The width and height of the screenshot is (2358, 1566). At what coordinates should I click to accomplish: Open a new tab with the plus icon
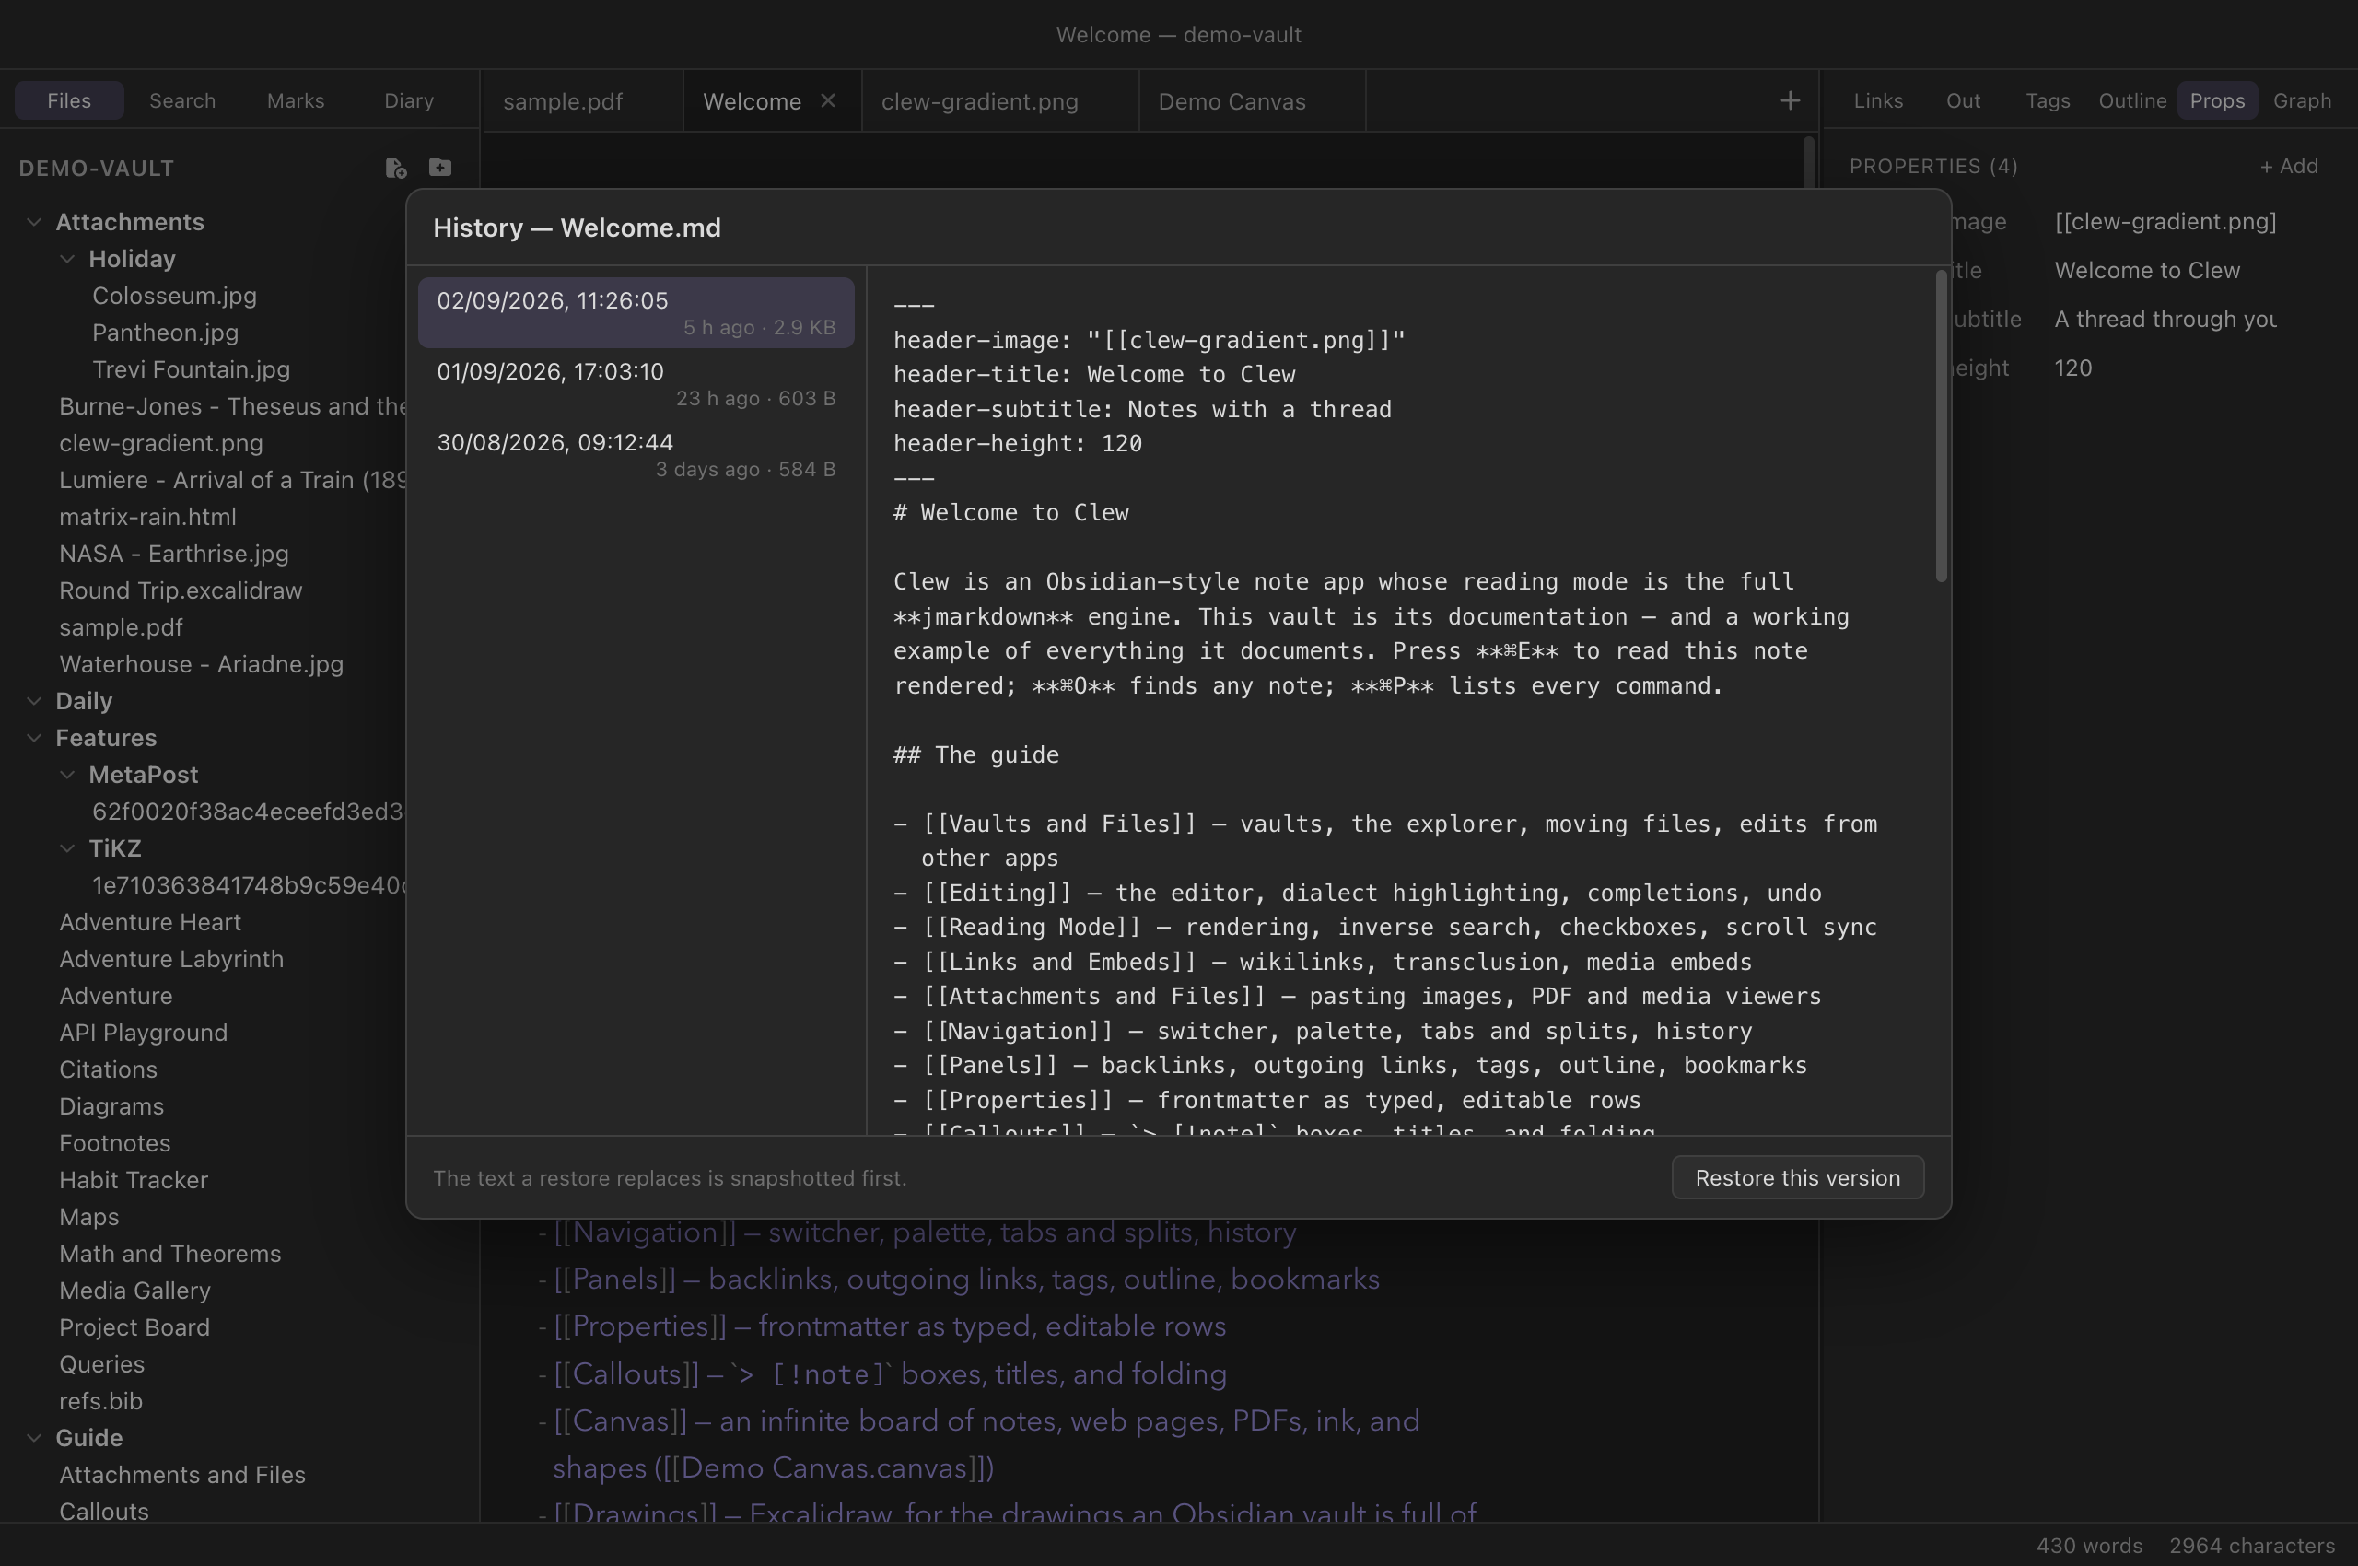click(x=1790, y=101)
